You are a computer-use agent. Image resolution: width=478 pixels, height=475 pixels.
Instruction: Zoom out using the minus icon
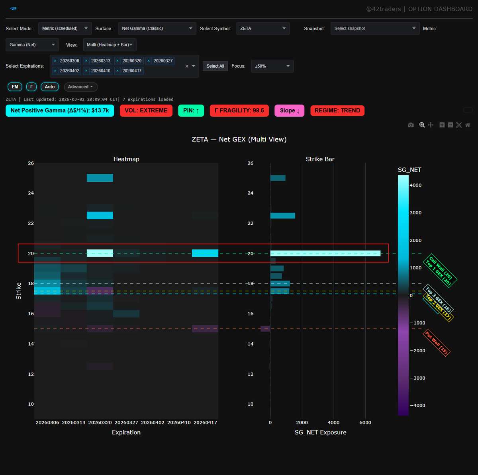(x=451, y=125)
